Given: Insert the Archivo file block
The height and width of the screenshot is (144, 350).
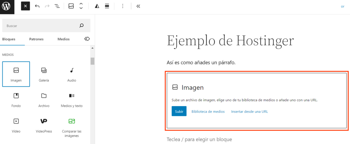Looking at the screenshot, I should (x=44, y=100).
